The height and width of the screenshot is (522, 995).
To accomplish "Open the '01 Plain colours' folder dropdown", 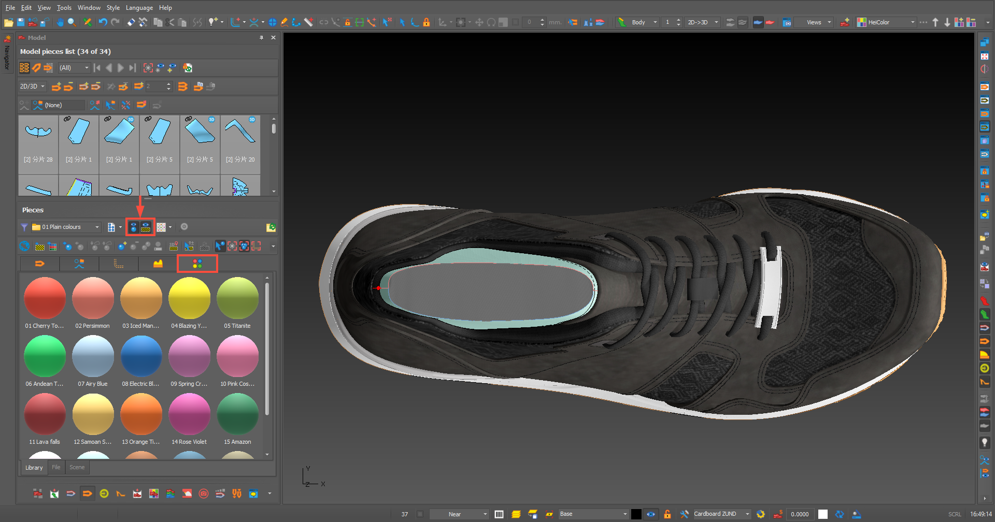I will pos(97,227).
